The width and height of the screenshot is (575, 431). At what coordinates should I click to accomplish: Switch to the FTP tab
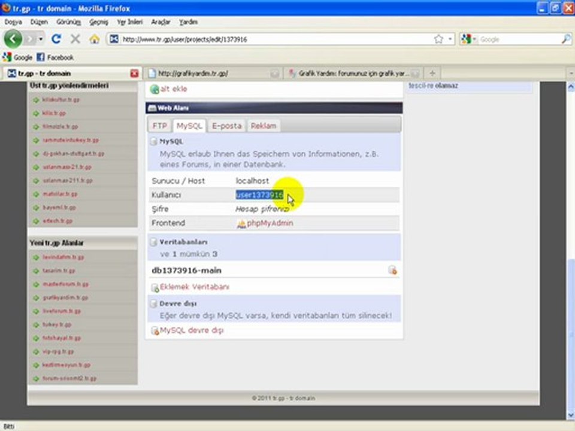coord(160,126)
